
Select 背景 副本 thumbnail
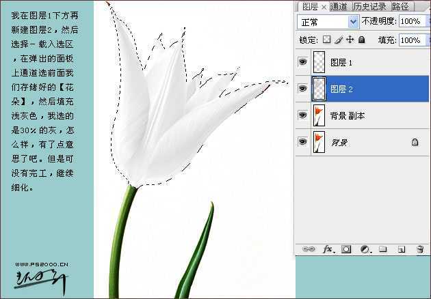pos(319,115)
